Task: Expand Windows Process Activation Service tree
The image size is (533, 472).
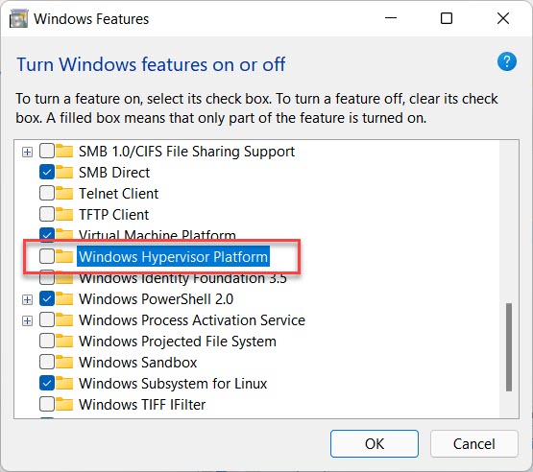Action: click(x=27, y=320)
